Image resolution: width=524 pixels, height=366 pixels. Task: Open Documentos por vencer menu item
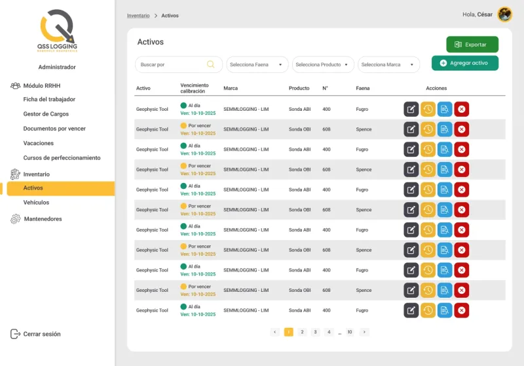coord(54,129)
